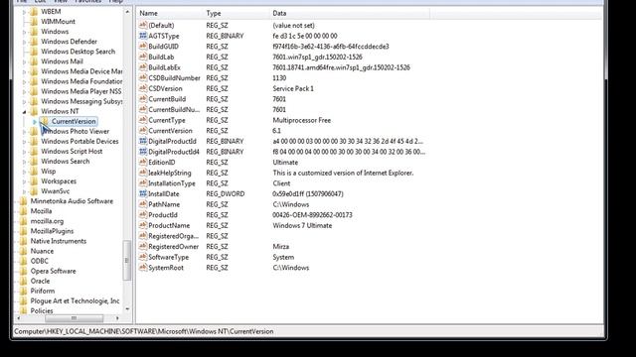The width and height of the screenshot is (636, 357).
Task: Select the RegisteredOrga... value name
Action: [x=173, y=236]
